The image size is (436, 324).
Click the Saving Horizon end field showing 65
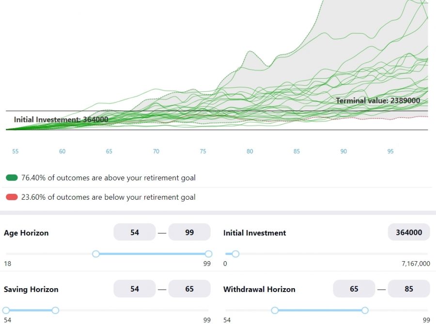tap(189, 289)
